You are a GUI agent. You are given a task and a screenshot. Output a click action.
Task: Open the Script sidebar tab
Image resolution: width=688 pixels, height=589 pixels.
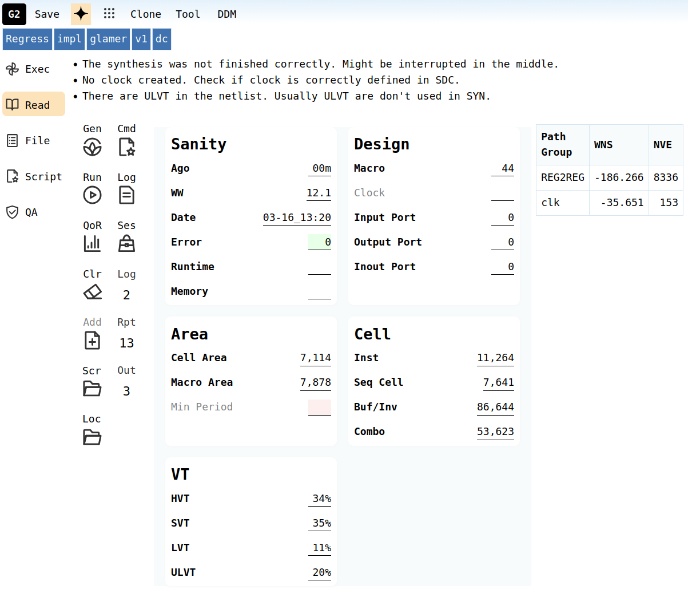(x=34, y=177)
